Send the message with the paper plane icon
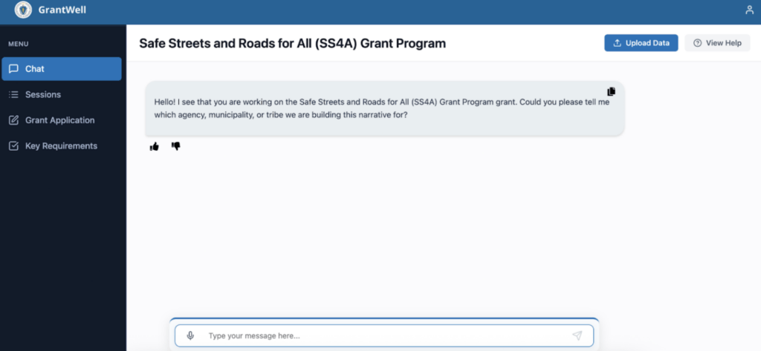This screenshot has height=351, width=761. tap(577, 335)
